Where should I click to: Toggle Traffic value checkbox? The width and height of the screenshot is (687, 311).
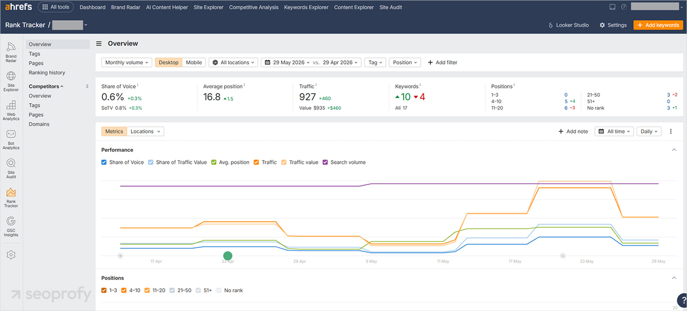(285, 162)
